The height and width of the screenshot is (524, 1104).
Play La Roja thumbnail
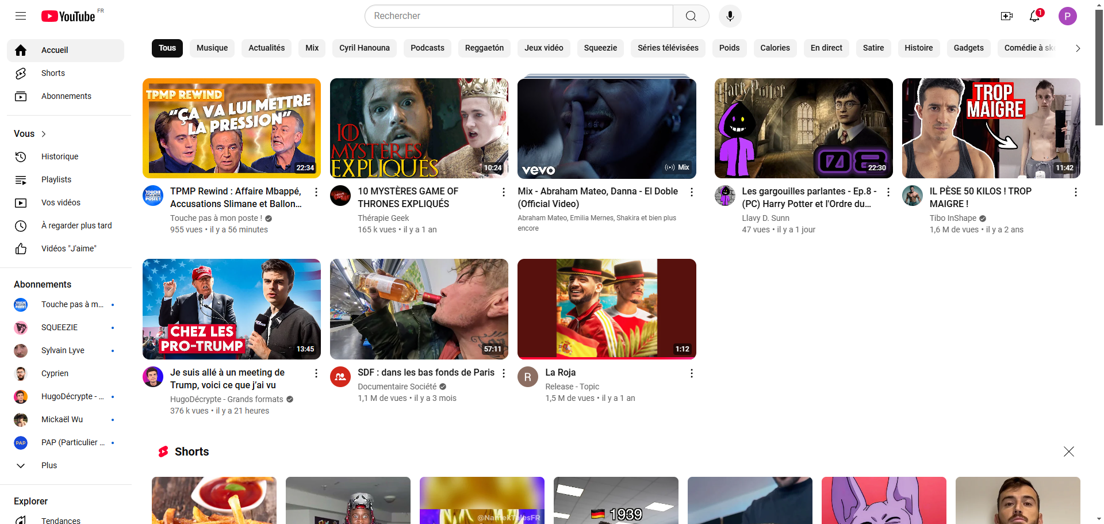607,309
